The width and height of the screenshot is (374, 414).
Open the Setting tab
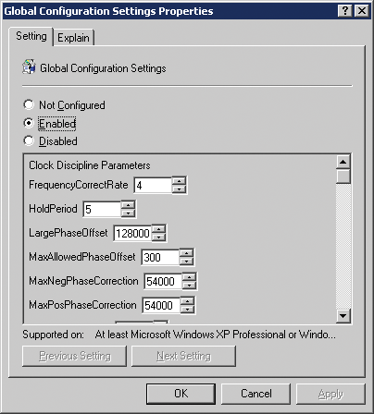(x=31, y=36)
